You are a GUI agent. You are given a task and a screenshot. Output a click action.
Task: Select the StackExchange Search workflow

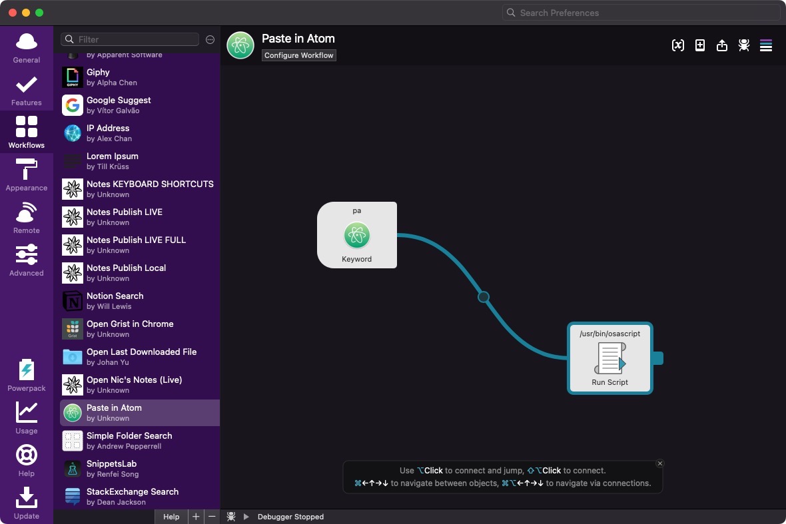point(140,497)
